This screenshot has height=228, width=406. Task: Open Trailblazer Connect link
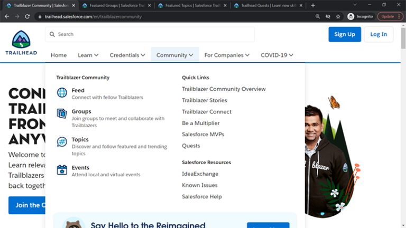[207, 112]
